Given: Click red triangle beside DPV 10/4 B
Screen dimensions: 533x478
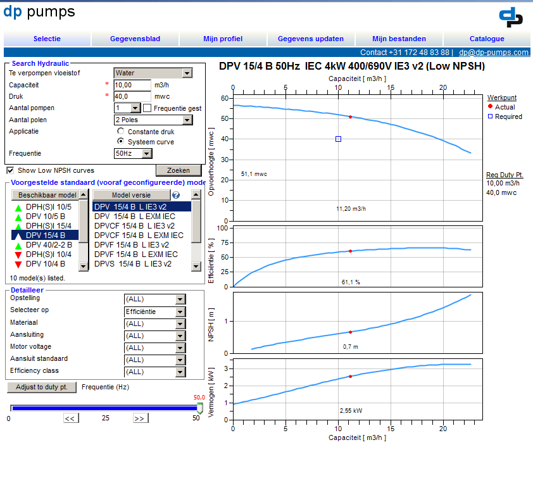Looking at the screenshot, I should tap(18, 264).
